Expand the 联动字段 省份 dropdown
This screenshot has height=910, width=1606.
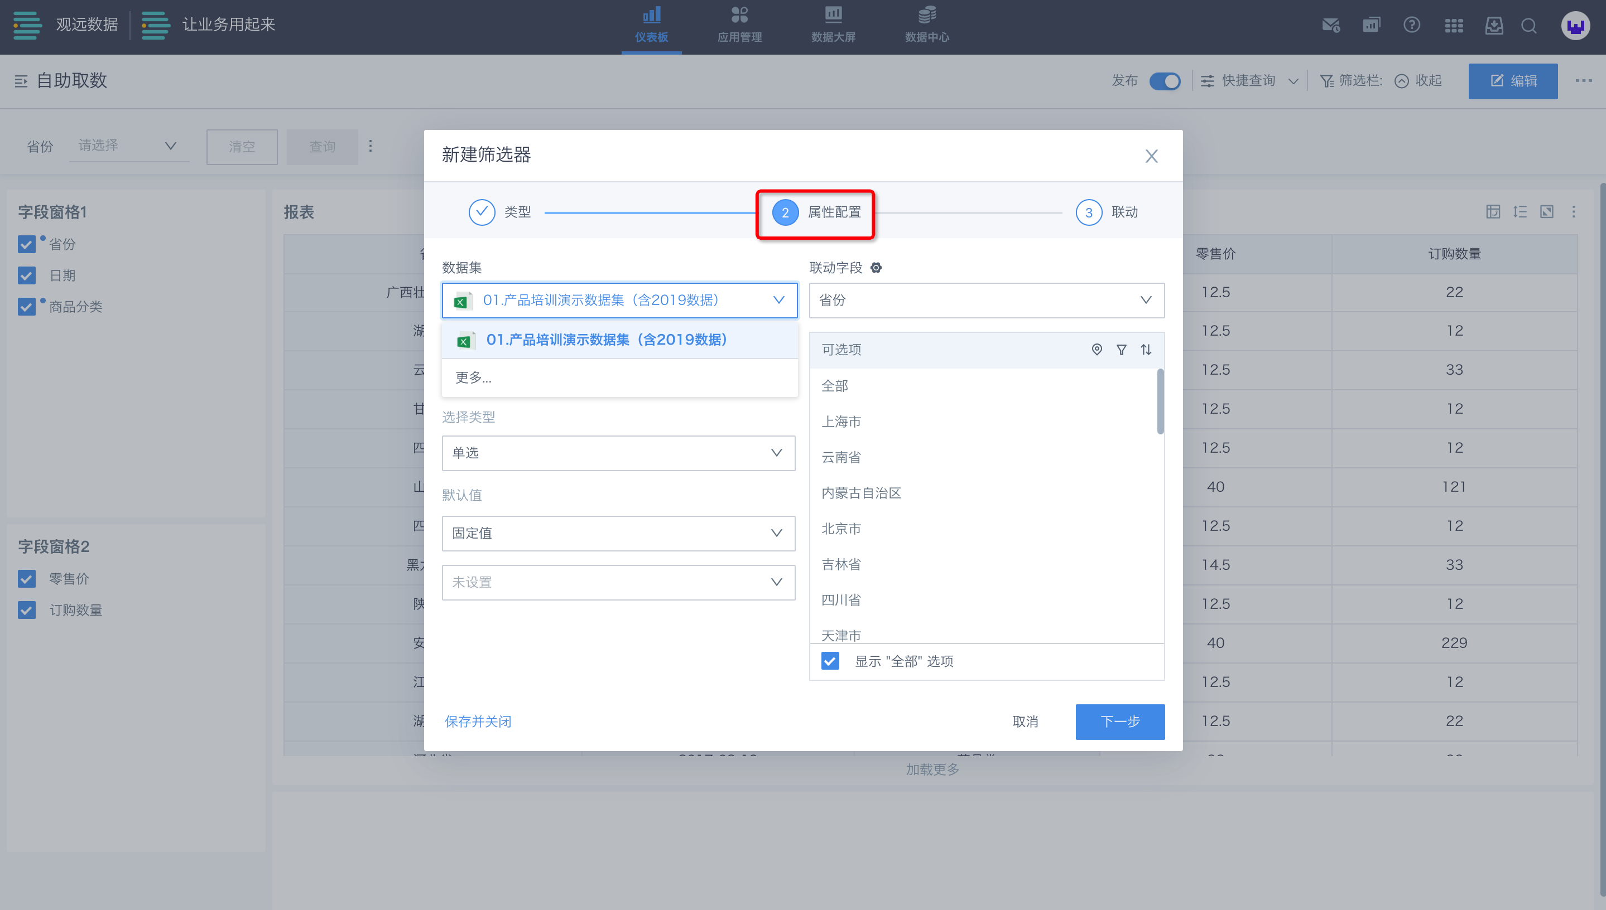[986, 300]
